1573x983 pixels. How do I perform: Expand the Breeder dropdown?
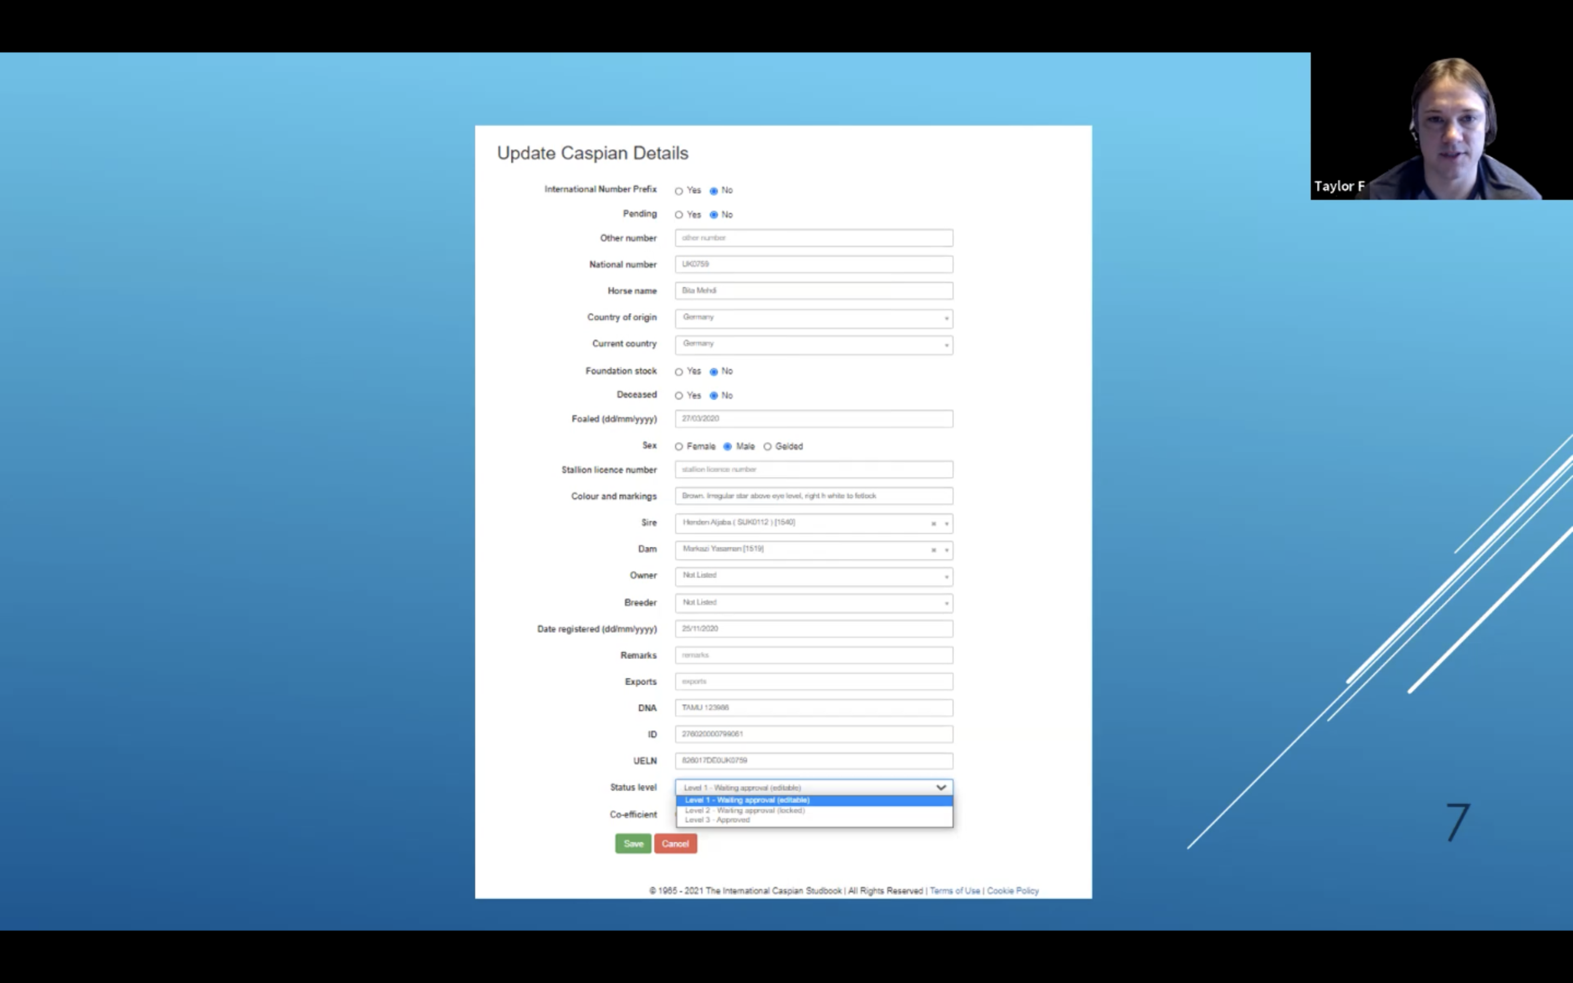pos(813,603)
